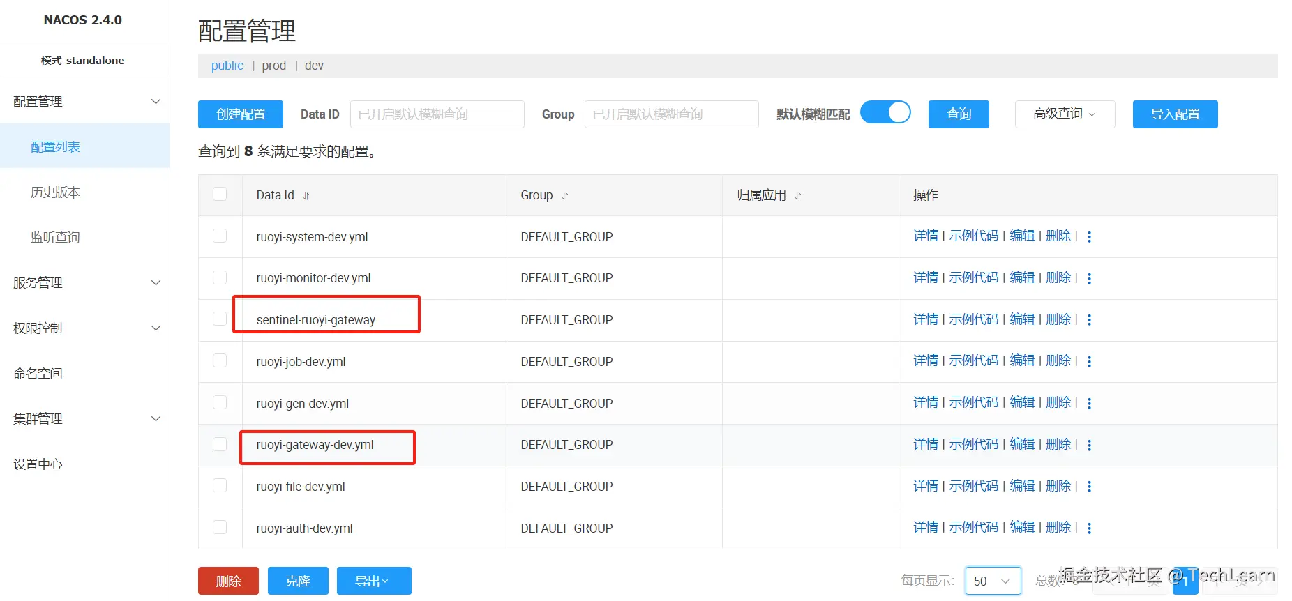1292x601 pixels.
Task: Switch to the public namespace tab
Action: [x=227, y=66]
